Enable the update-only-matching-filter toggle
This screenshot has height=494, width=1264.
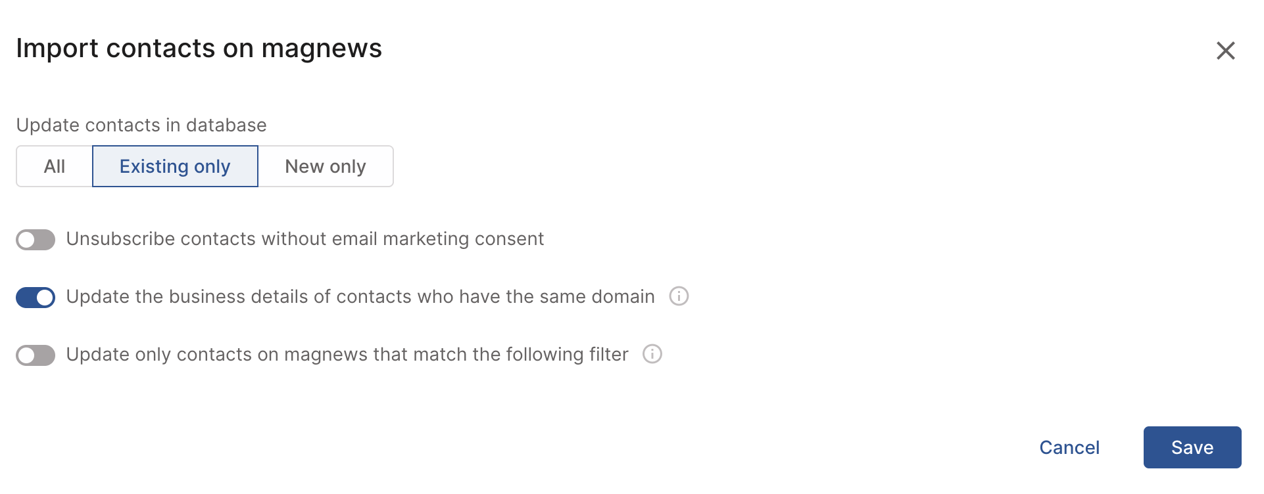click(36, 355)
